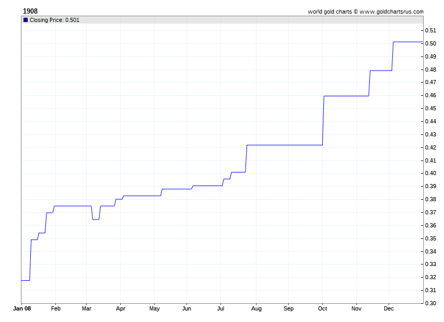This screenshot has height=322, width=444.
Task: Select the Feb x-axis label
Action: pos(55,308)
